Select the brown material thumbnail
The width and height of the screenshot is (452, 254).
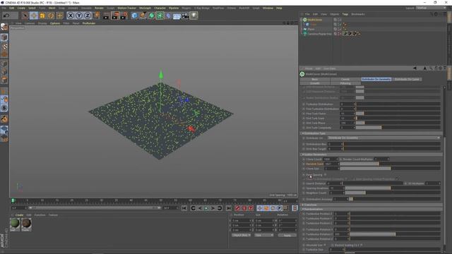[26, 224]
